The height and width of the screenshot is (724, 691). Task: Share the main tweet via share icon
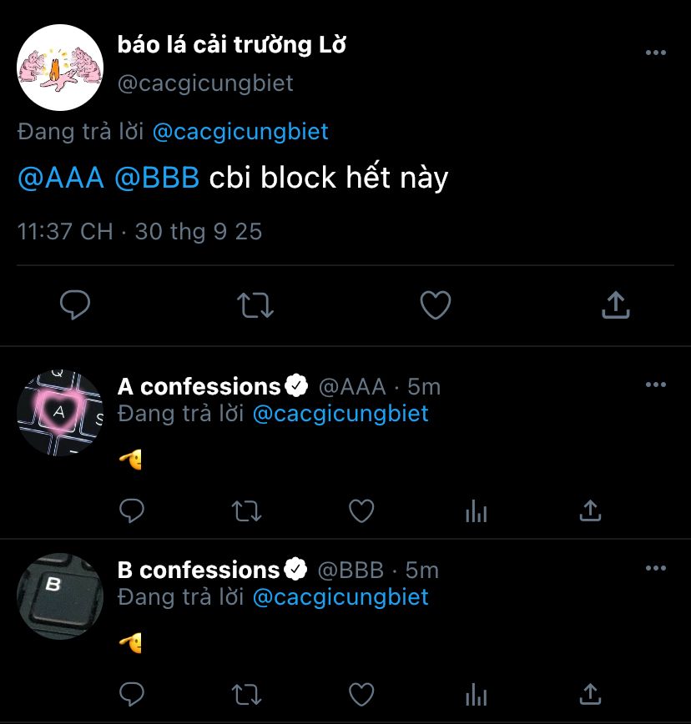(616, 304)
